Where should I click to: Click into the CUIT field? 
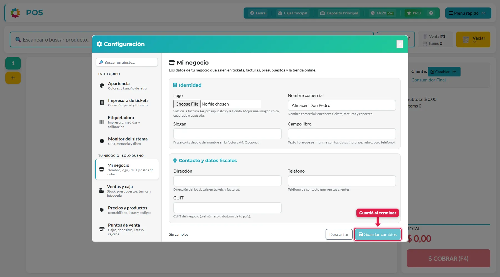click(x=227, y=208)
